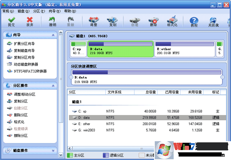Click the 格式化 (Format) toolbar icon
Image resolution: width=231 pixels, height=160 pixels.
coord(172,21)
